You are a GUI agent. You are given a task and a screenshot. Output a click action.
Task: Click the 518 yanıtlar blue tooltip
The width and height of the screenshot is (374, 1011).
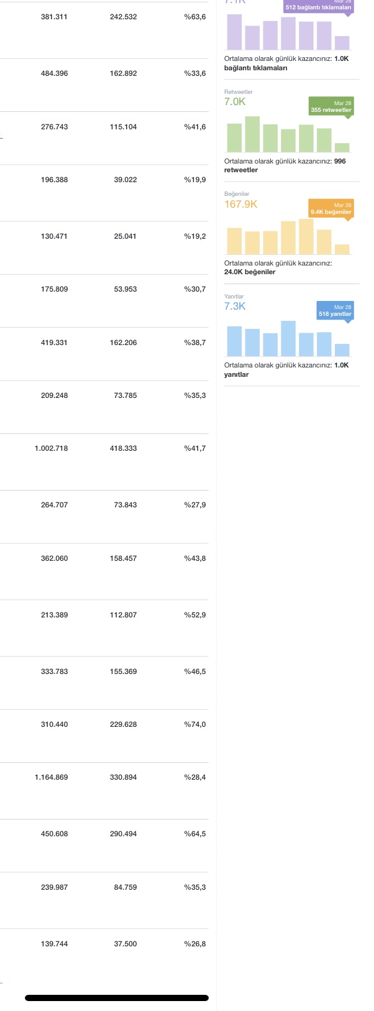point(335,310)
